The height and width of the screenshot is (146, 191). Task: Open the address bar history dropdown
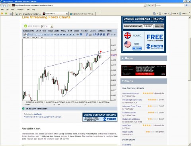click(145, 5)
